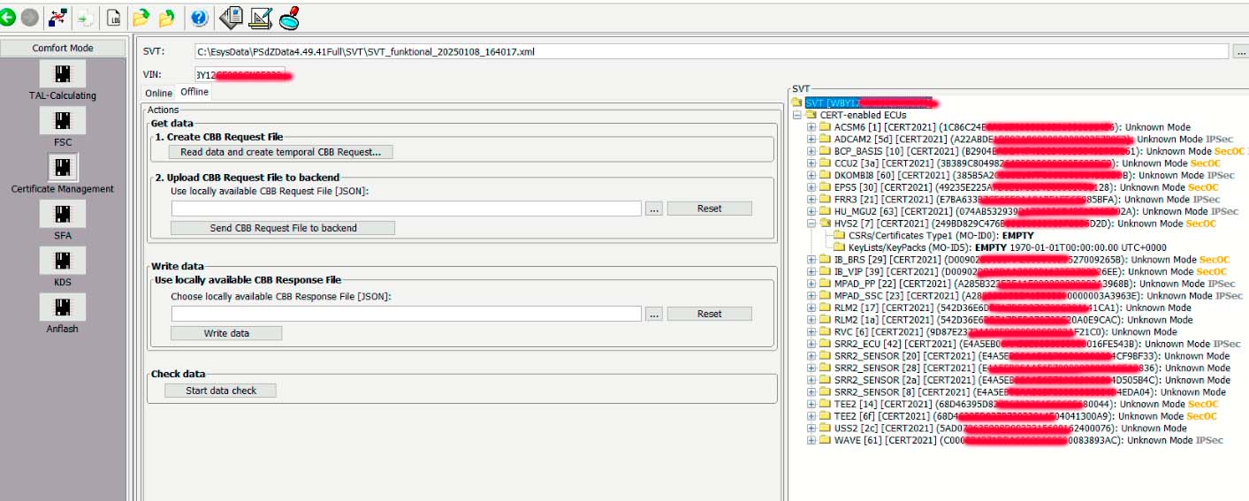Click the connection network icon in toolbar

(x=57, y=17)
